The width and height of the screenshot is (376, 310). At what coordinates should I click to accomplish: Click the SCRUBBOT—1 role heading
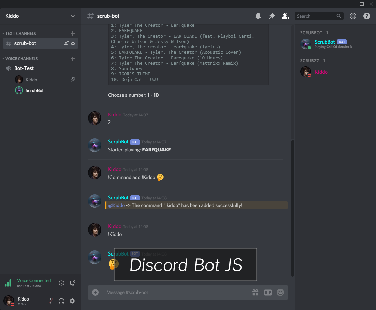[314, 33]
